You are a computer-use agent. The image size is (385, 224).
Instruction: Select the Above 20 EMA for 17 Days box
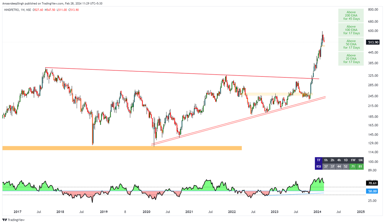pos(351,59)
